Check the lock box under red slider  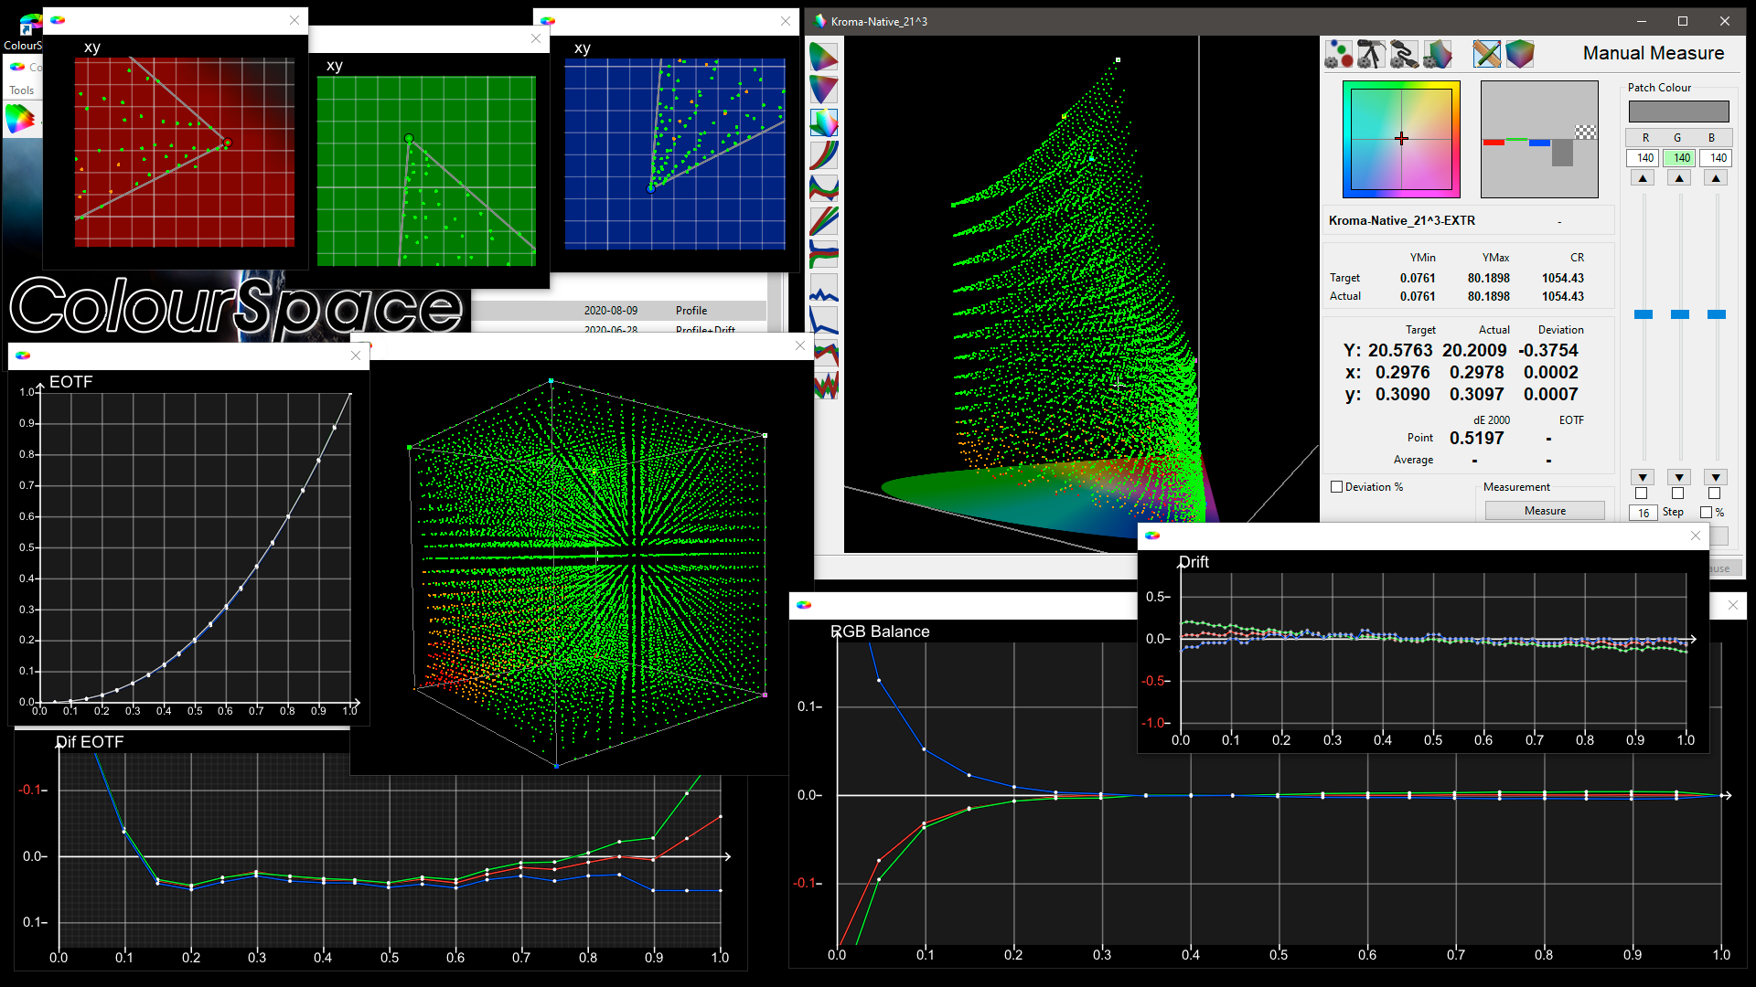coord(1642,494)
